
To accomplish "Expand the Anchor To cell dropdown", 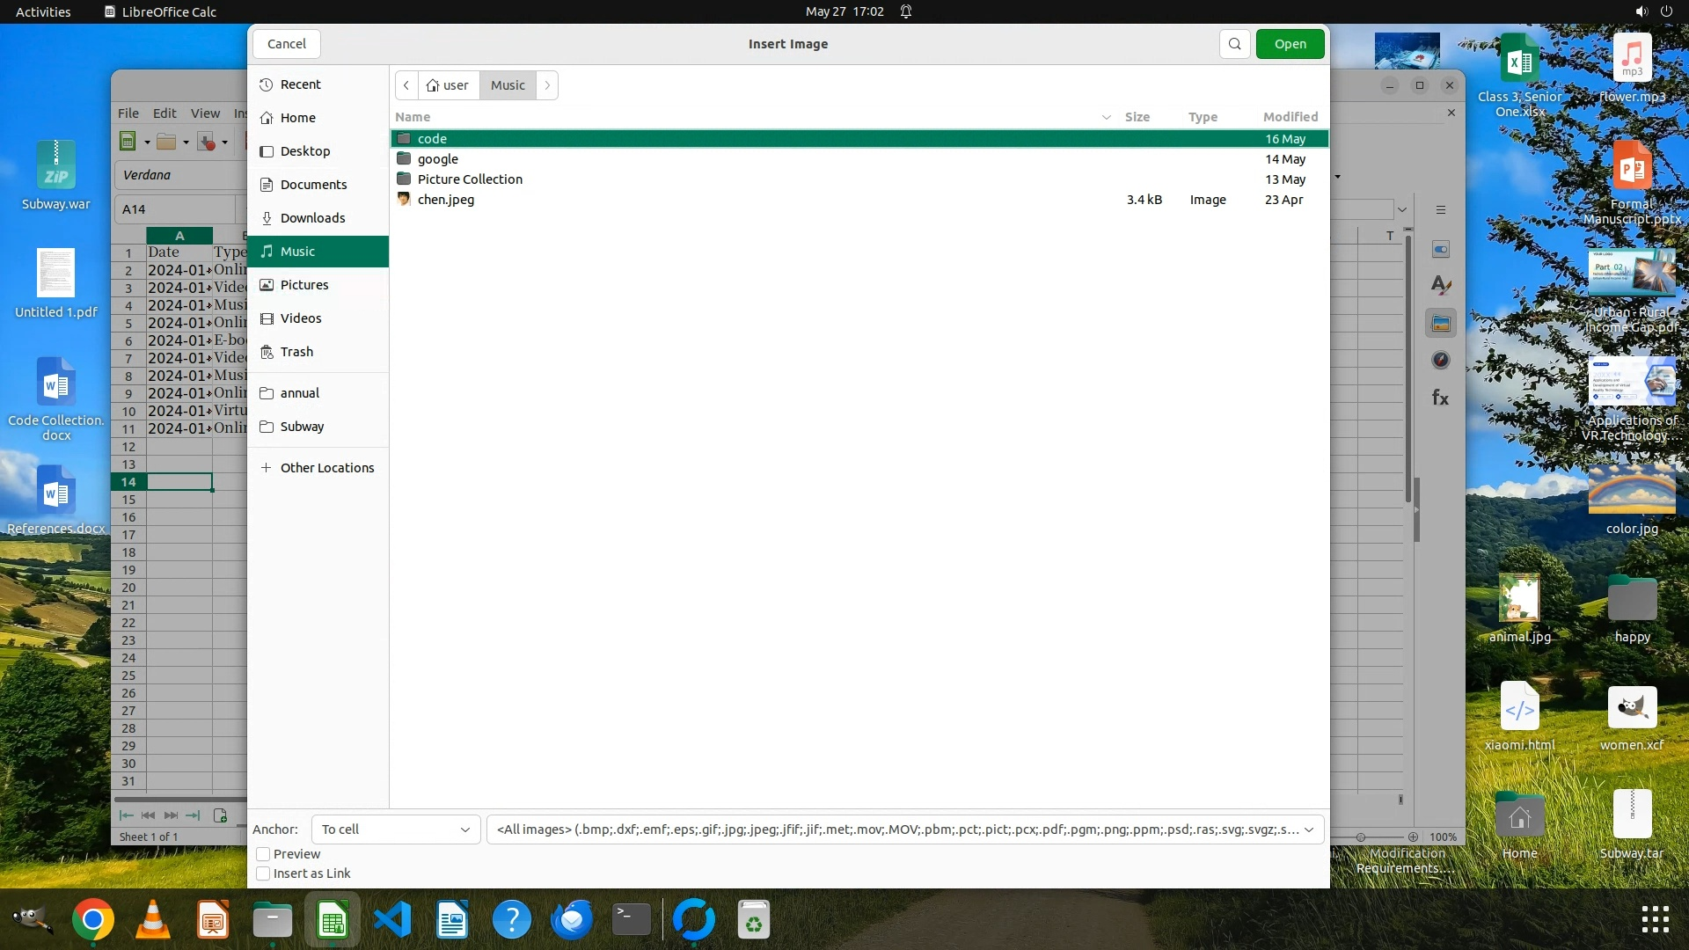I will pyautogui.click(x=396, y=829).
